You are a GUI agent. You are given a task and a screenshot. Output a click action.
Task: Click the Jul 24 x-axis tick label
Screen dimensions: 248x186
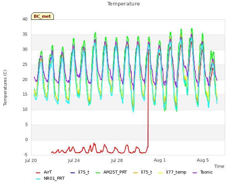(x=74, y=160)
